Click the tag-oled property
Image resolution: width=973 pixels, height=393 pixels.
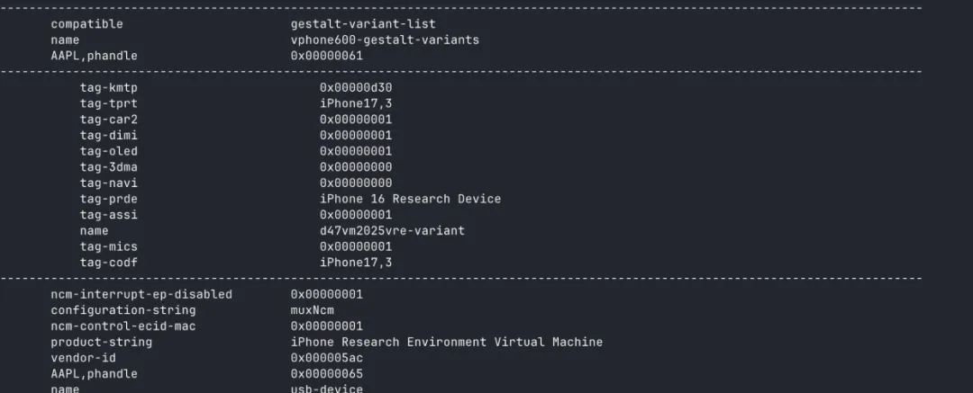click(x=108, y=151)
